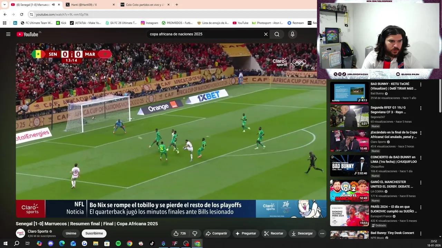442x248 pixels.
Task: Open Restream bookmark
Action: 296,23
